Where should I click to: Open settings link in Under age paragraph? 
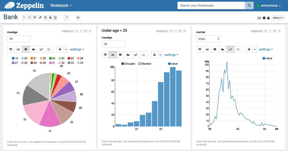point(171,55)
